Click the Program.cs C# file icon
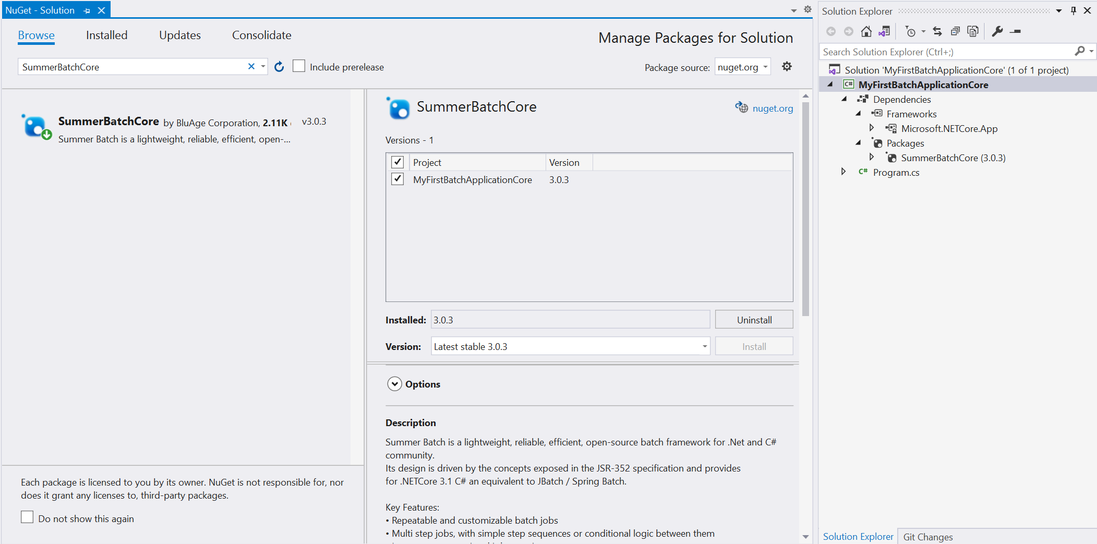1097x544 pixels. click(x=863, y=172)
